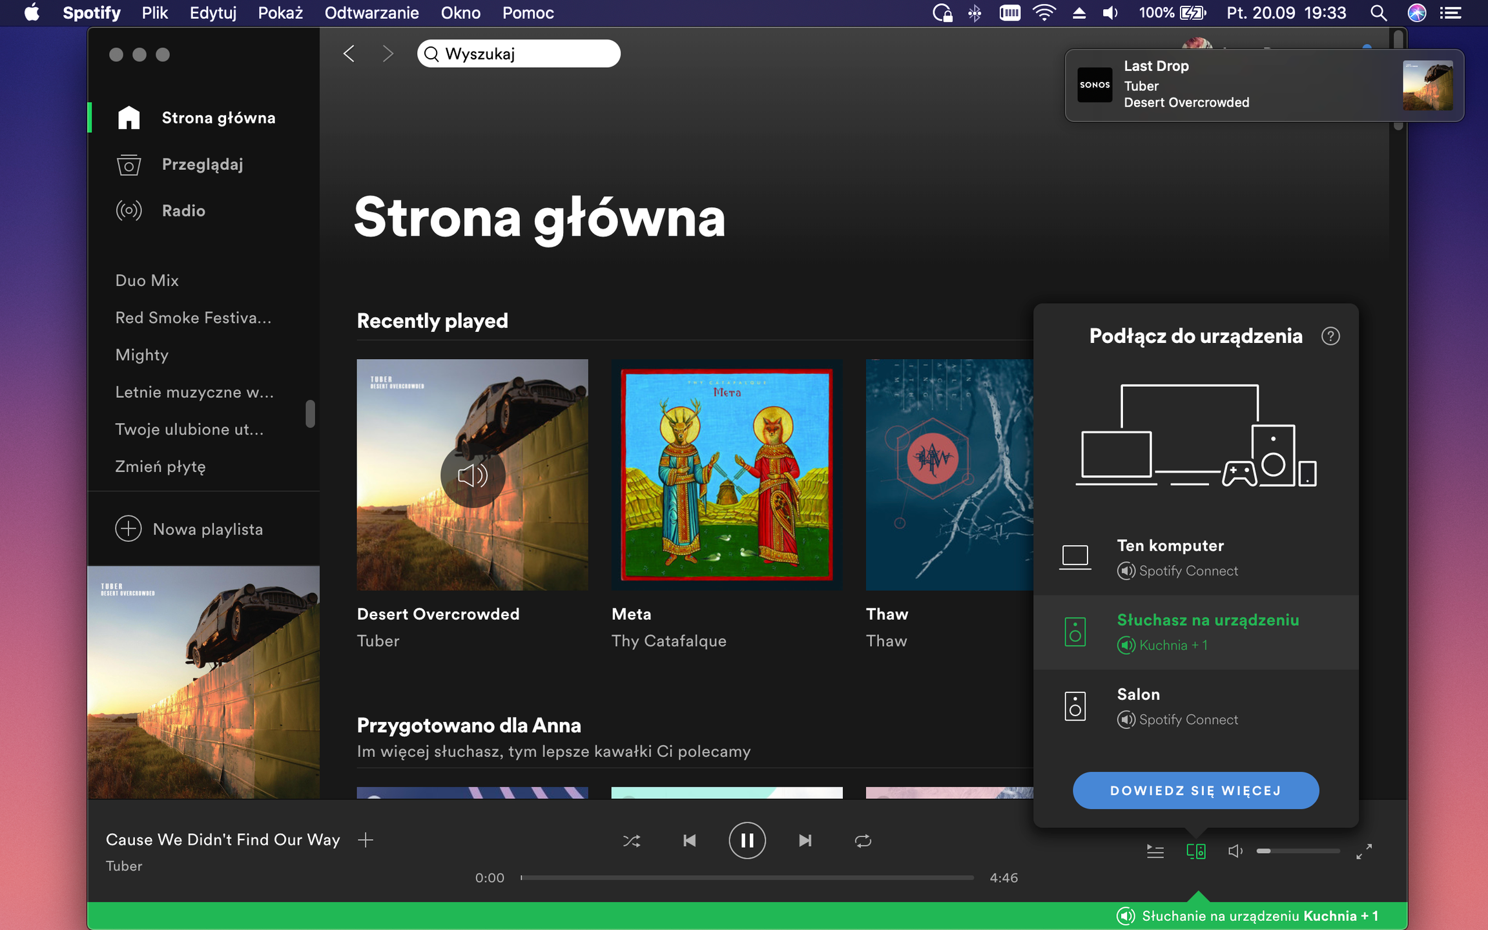Pause the current song
This screenshot has height=930, width=1488.
(x=747, y=840)
